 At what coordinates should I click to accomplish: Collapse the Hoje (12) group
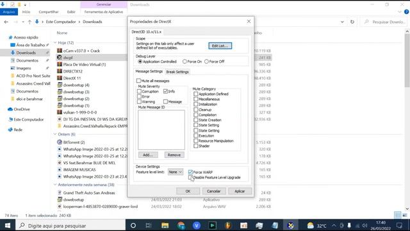coord(55,42)
